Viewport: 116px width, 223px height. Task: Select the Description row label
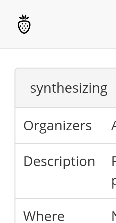pyautogui.click(x=59, y=162)
